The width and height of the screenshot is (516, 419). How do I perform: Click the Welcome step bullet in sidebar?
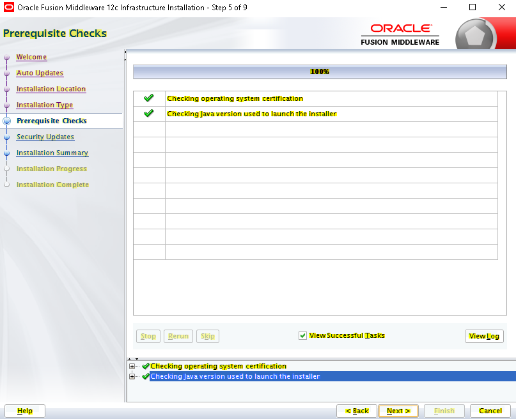click(6, 57)
